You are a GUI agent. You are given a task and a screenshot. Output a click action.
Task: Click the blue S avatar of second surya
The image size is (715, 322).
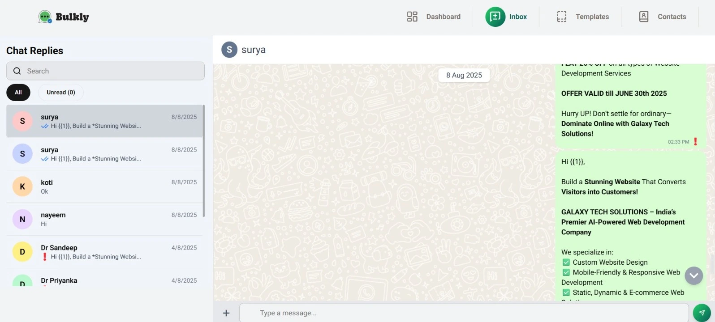click(x=22, y=154)
